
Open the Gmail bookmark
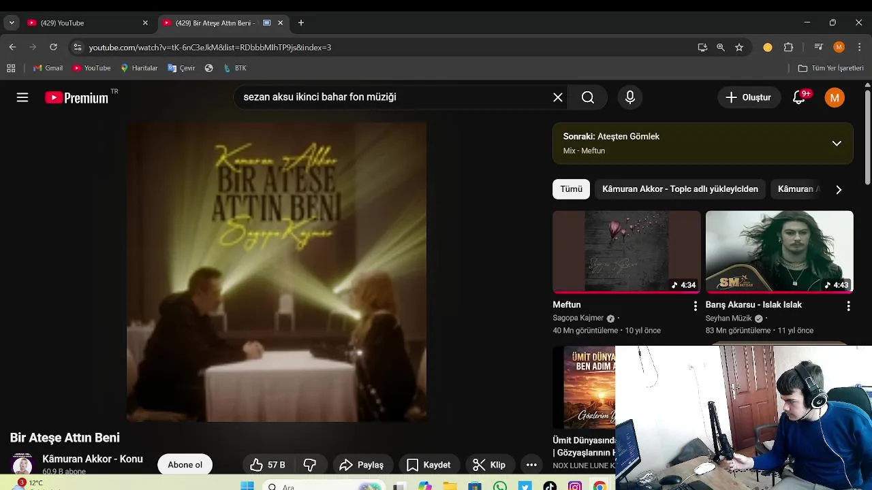point(48,68)
